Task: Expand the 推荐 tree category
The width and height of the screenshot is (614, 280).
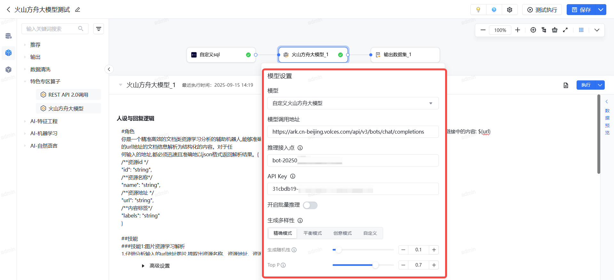Action: [x=25, y=45]
